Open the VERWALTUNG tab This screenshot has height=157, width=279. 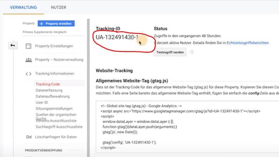[23, 7]
